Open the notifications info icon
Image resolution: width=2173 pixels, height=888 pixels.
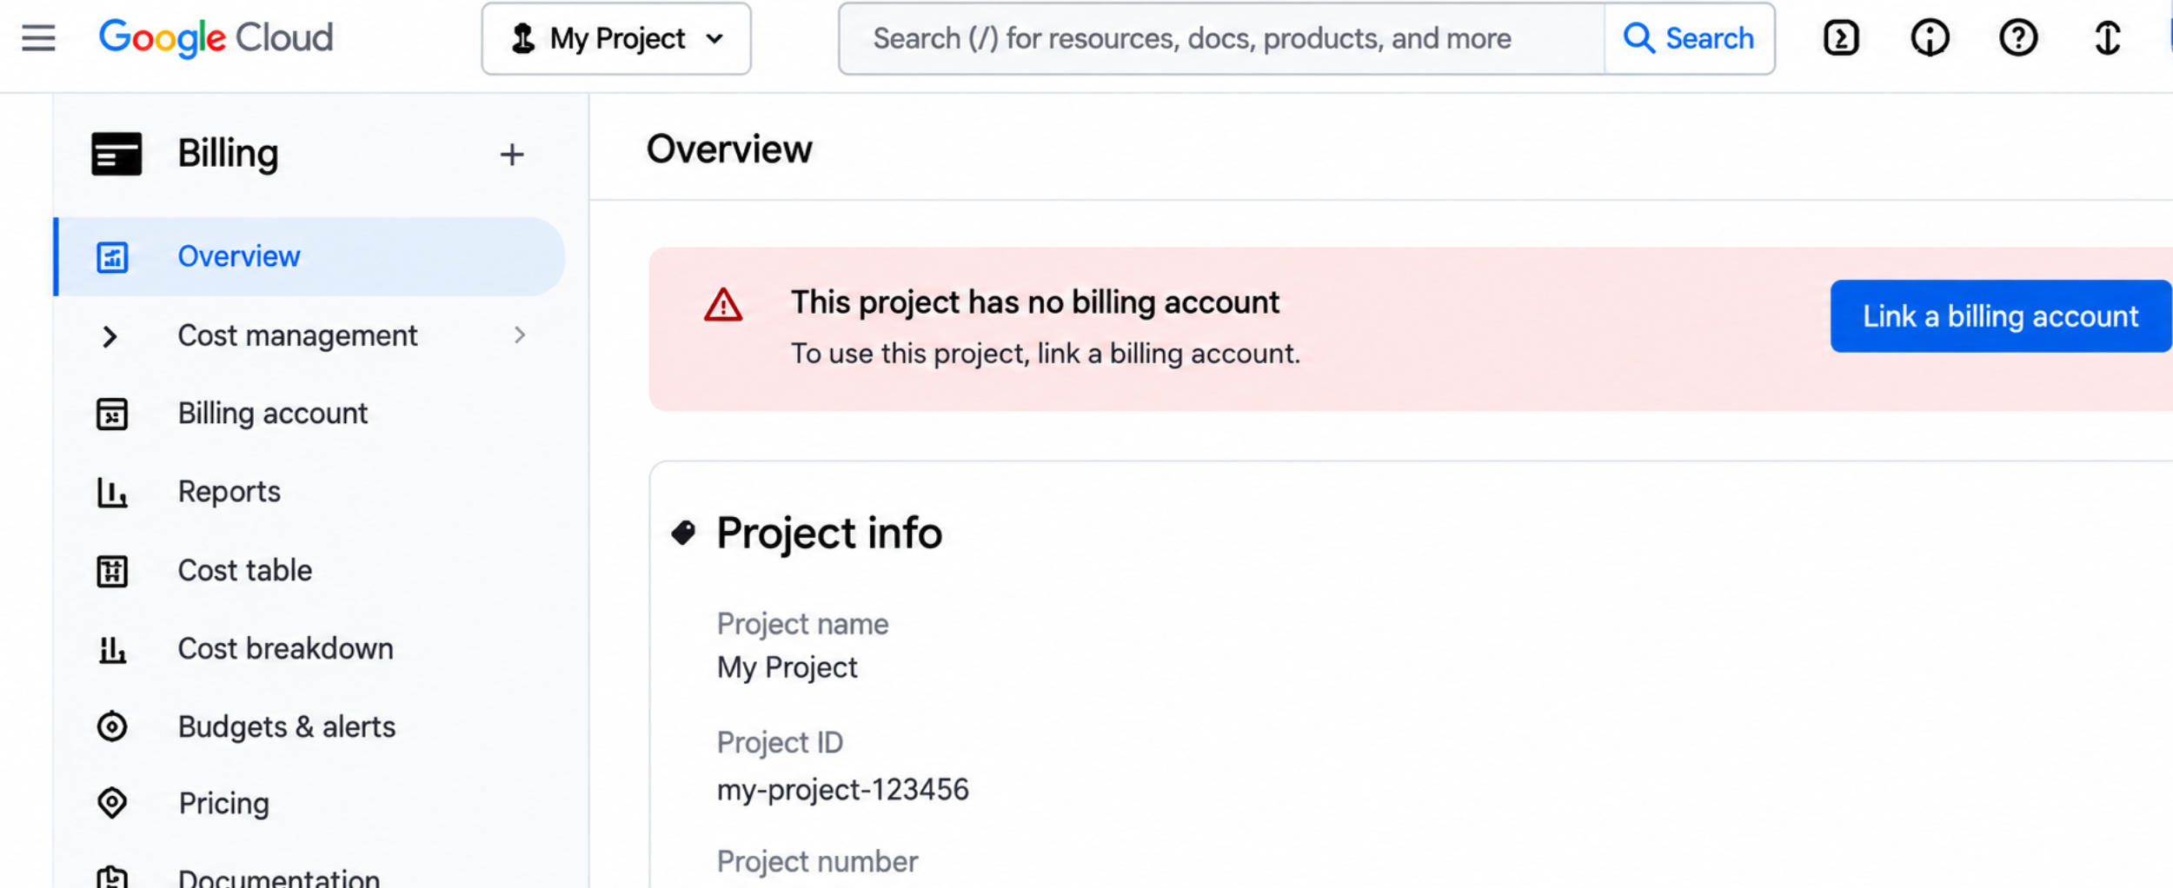(1930, 38)
